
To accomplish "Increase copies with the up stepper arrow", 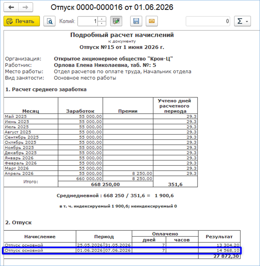I will (x=102, y=19).
